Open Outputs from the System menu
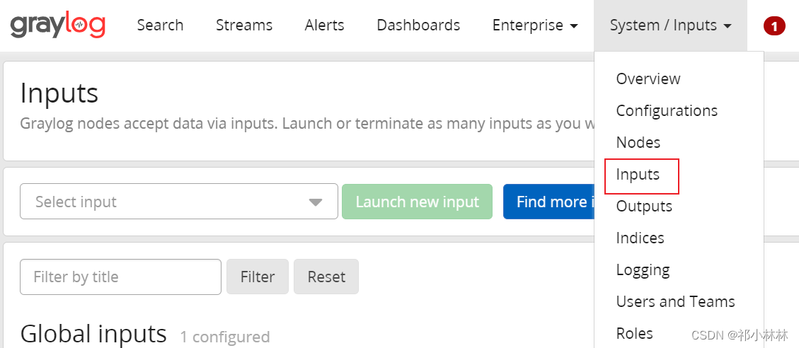 point(644,206)
